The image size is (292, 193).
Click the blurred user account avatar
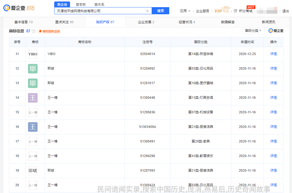267,11
